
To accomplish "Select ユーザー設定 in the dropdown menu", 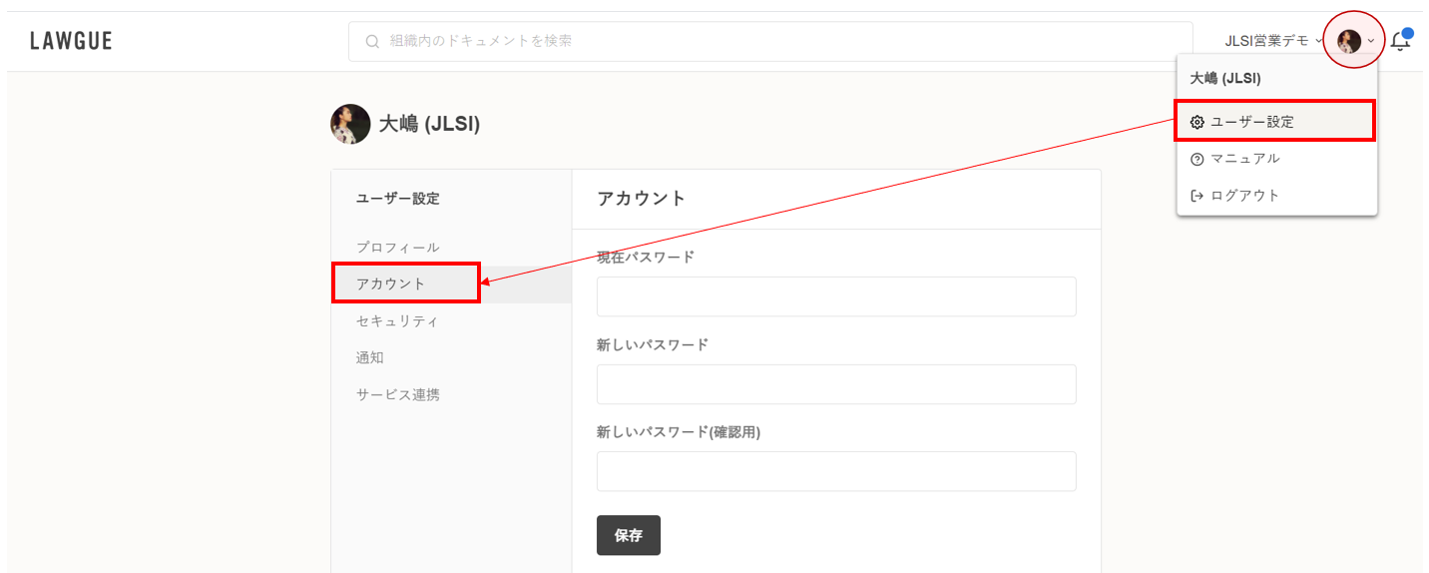I will click(1252, 122).
